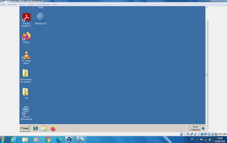Viewport: 227px width, 143px height.
Task: Switch to the picture window taskbar button
Action: point(81,139)
